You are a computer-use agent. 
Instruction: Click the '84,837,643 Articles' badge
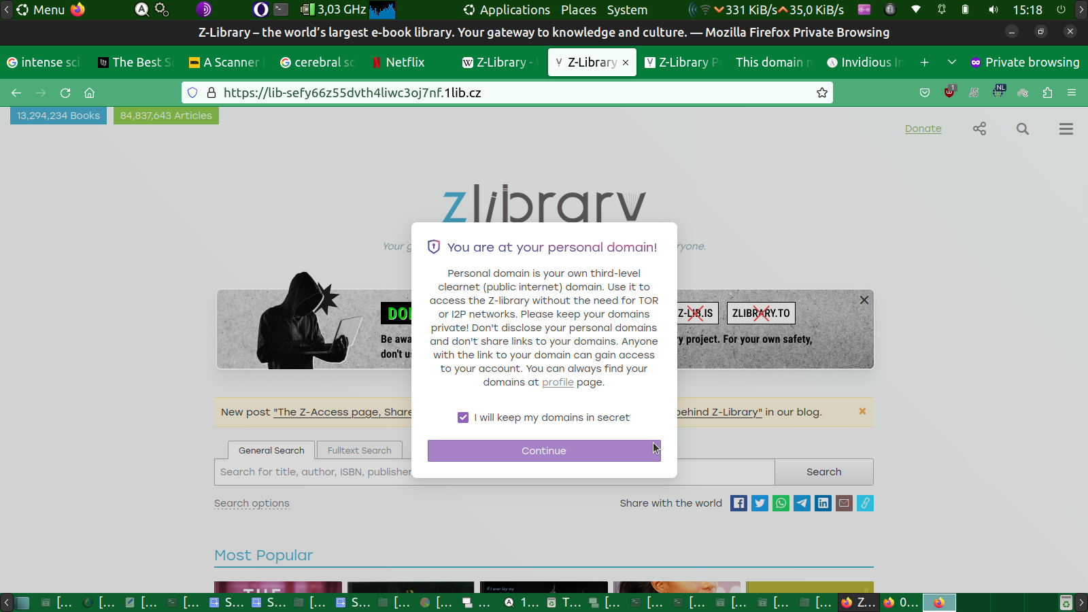click(x=166, y=116)
